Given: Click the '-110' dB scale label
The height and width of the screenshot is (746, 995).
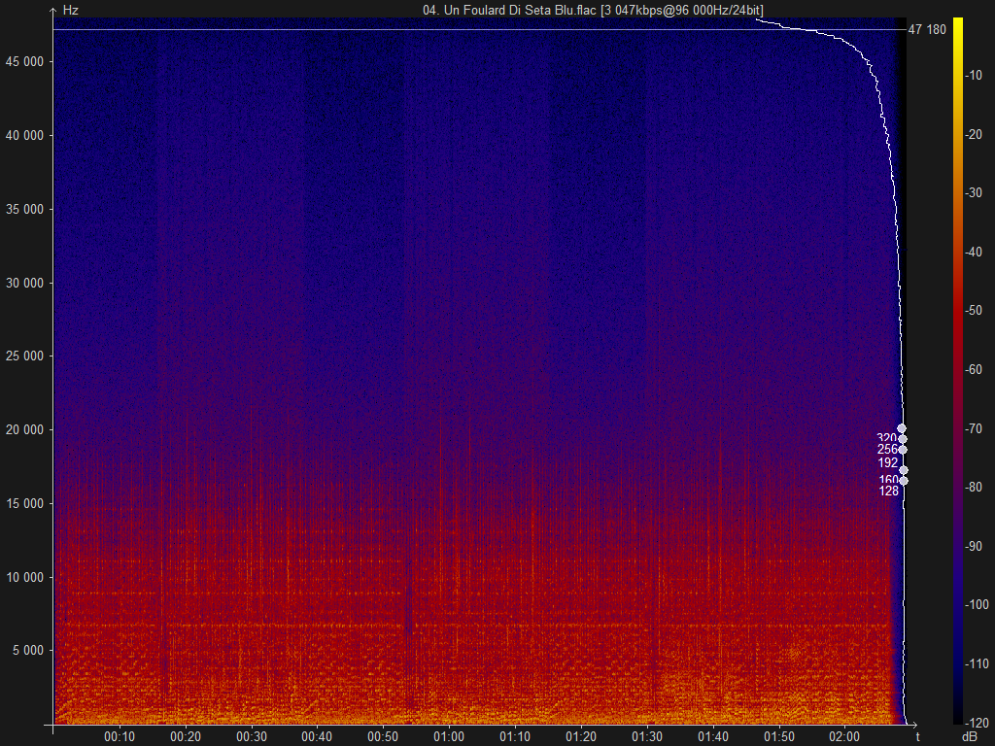Looking at the screenshot, I should tap(977, 662).
